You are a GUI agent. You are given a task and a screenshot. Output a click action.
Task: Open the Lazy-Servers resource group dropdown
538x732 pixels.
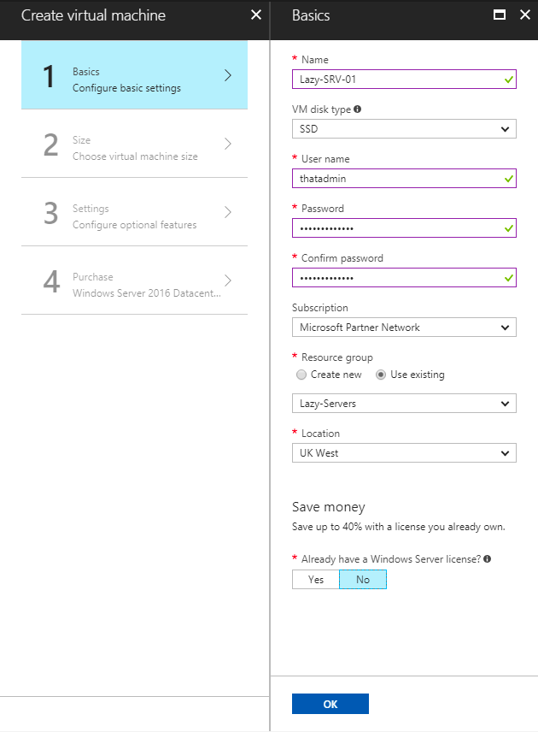(x=403, y=403)
